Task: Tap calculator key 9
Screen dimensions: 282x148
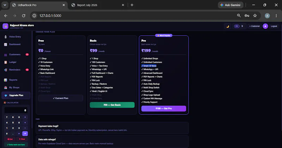Action: click(x=19, y=117)
